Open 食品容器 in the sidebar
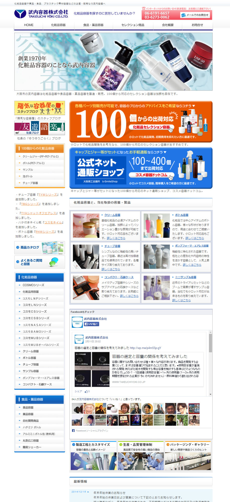230x502 pixels. (40, 407)
